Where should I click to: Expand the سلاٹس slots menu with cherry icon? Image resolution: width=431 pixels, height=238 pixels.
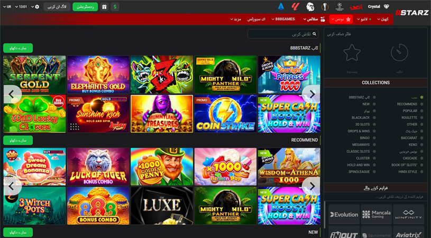coord(314,19)
